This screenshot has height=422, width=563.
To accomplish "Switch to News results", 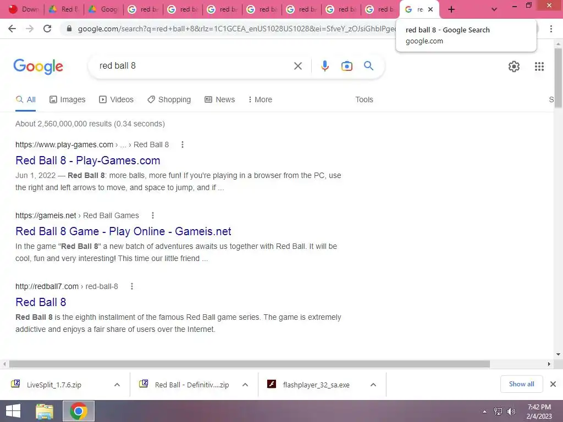I will [x=220, y=99].
